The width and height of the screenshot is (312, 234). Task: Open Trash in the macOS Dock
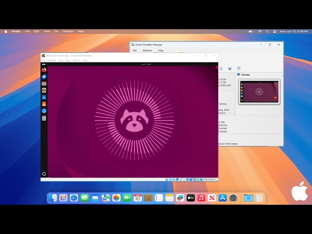pos(259,198)
